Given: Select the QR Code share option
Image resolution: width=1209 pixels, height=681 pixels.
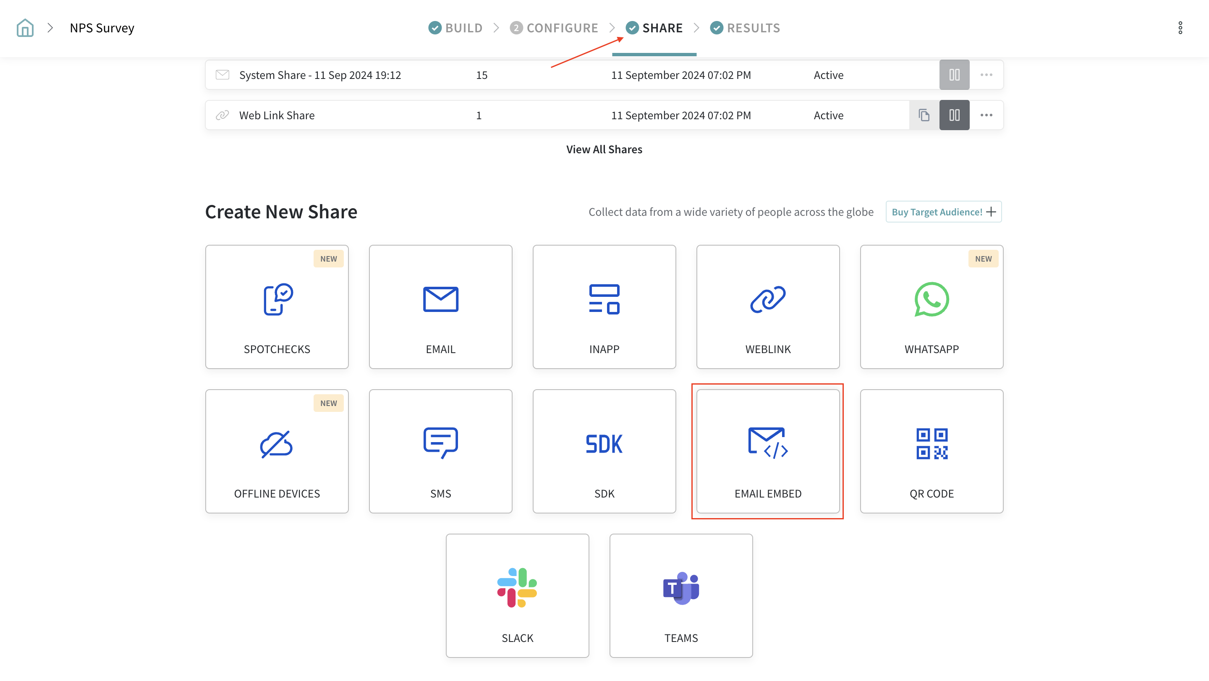Looking at the screenshot, I should point(931,451).
